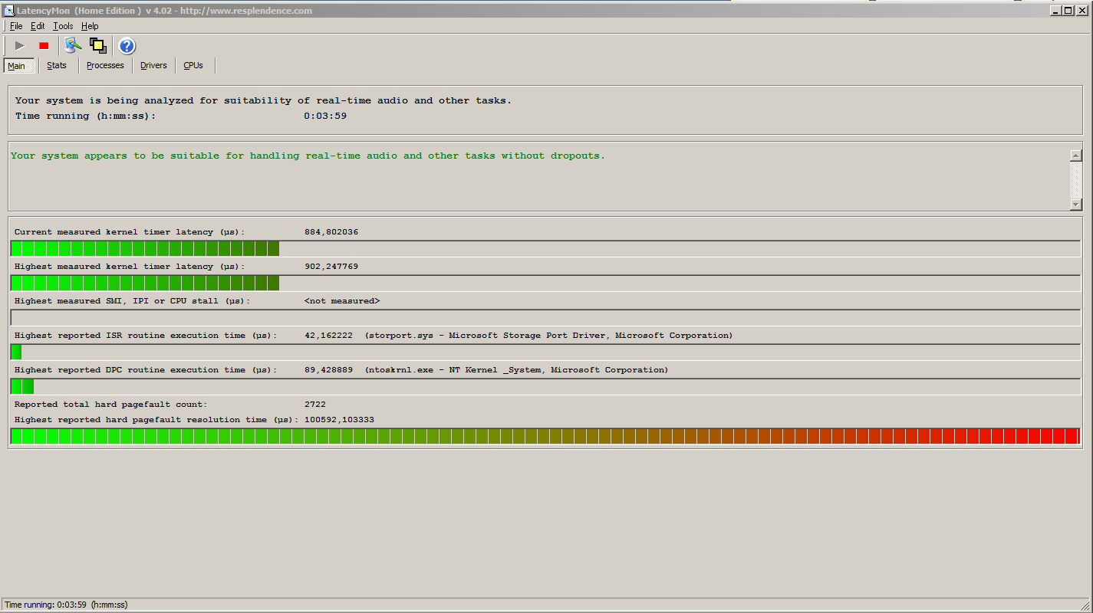Click the ntoskrnl.exe driver text

pyautogui.click(x=516, y=370)
